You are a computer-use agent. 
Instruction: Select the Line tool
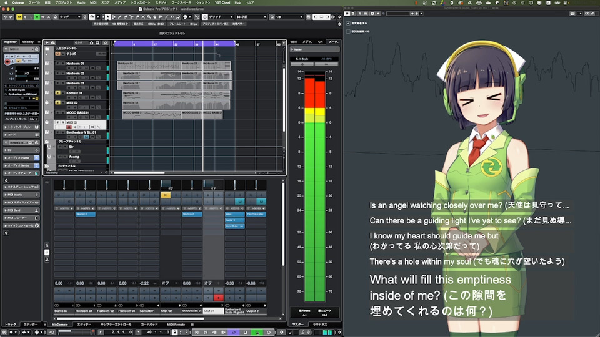pyautogui.click(x=166, y=17)
